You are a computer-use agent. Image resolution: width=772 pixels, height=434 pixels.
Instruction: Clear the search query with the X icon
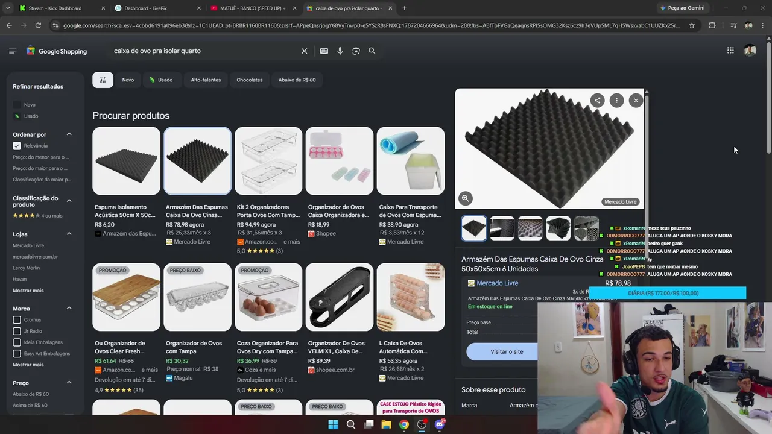coord(305,51)
